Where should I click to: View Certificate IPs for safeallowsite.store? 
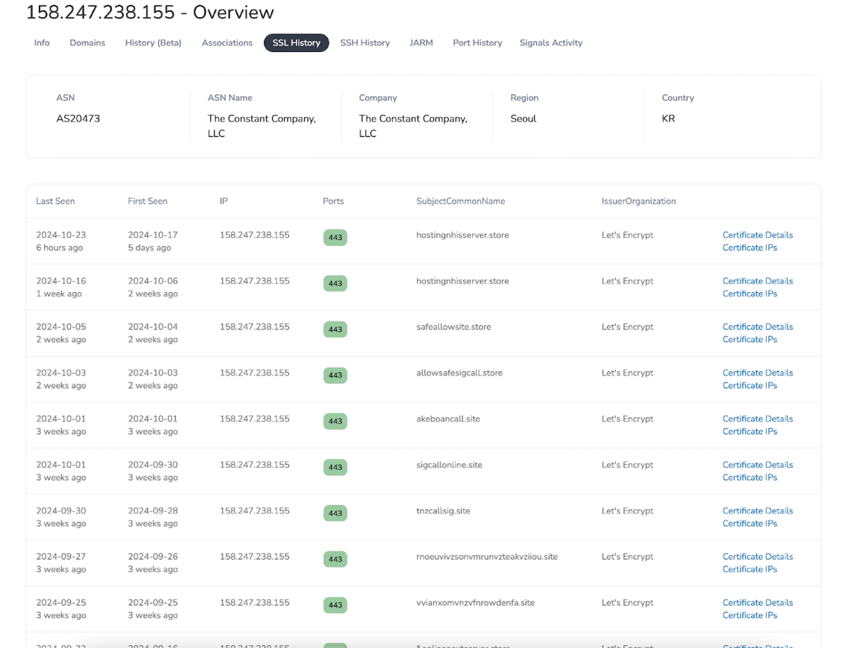click(750, 339)
